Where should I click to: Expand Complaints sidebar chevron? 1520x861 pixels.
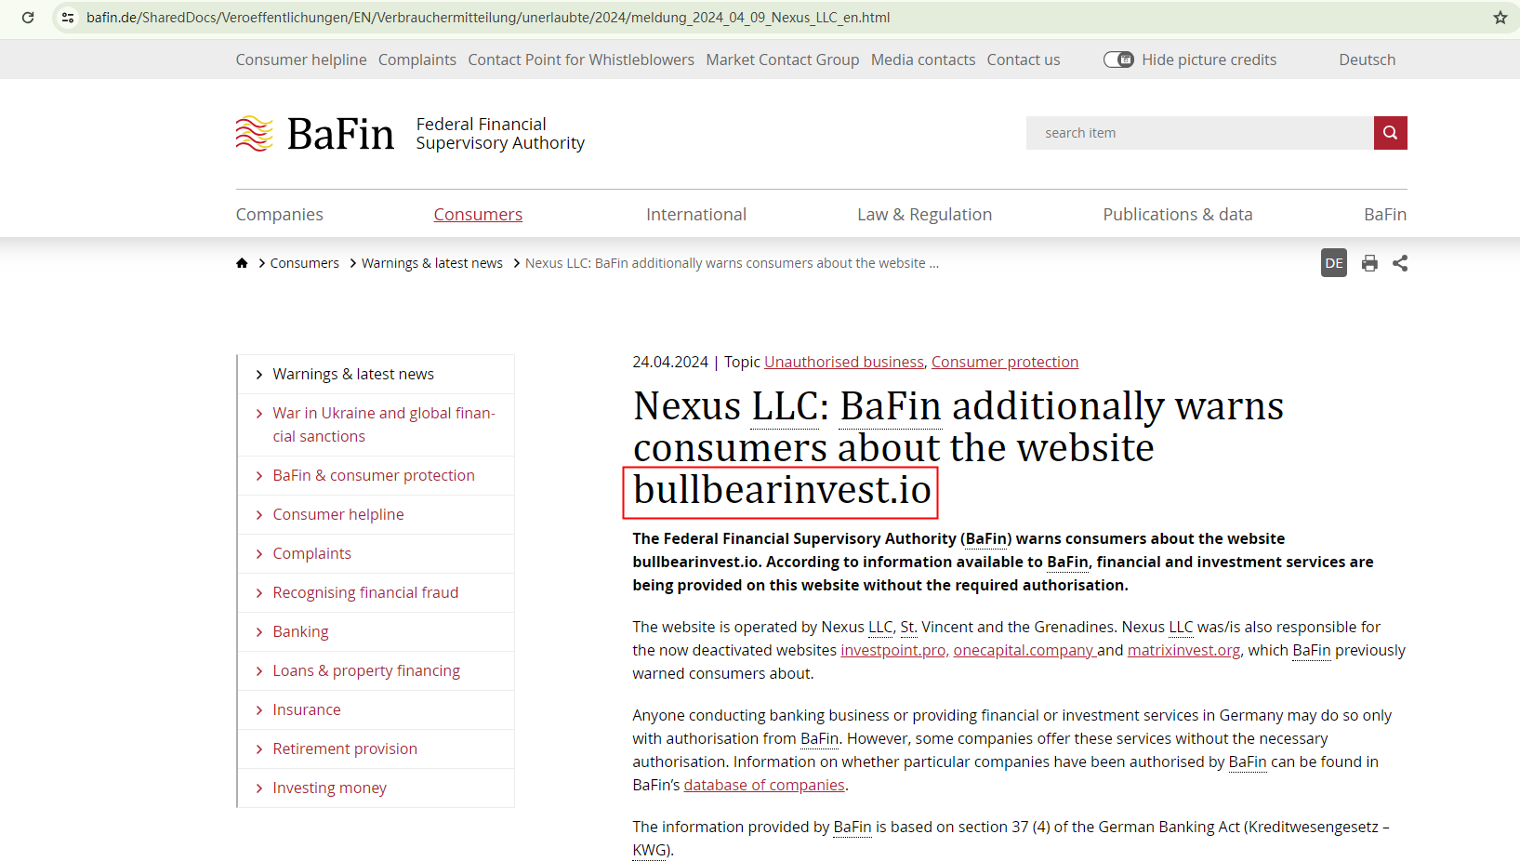click(259, 554)
